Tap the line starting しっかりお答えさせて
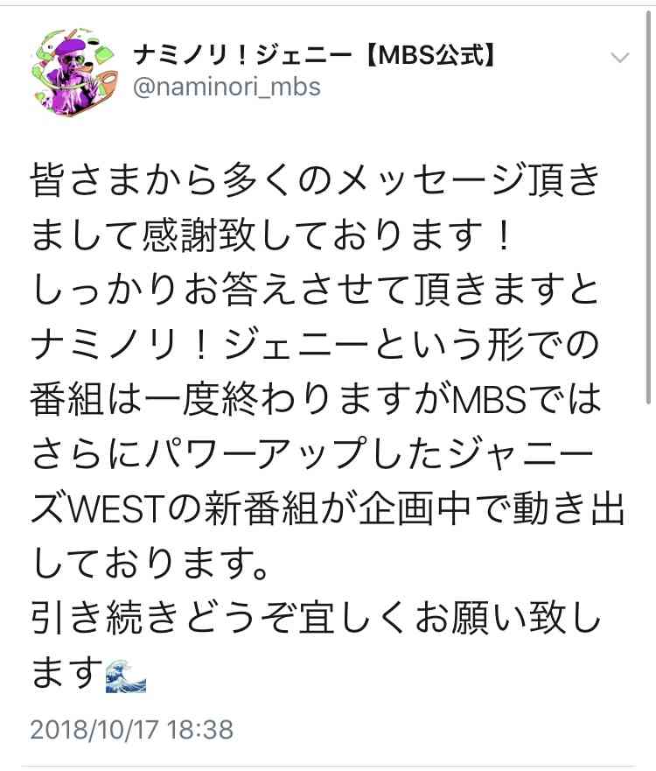Screen dimensions: 656x771 click(315, 290)
